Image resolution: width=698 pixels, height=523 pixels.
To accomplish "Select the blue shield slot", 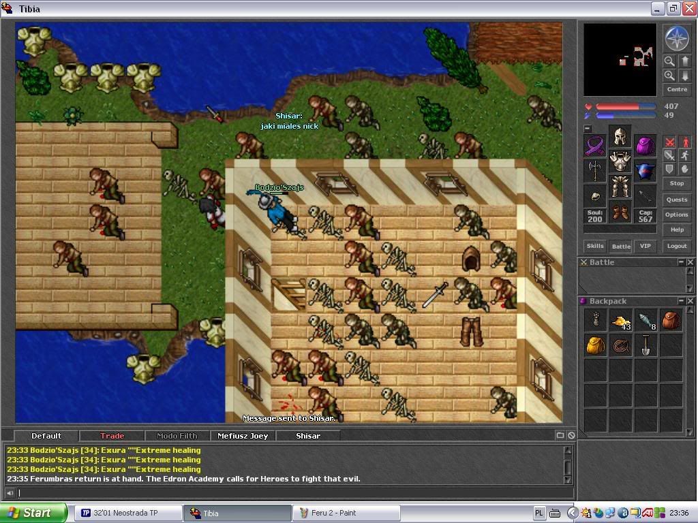I will pos(645,171).
